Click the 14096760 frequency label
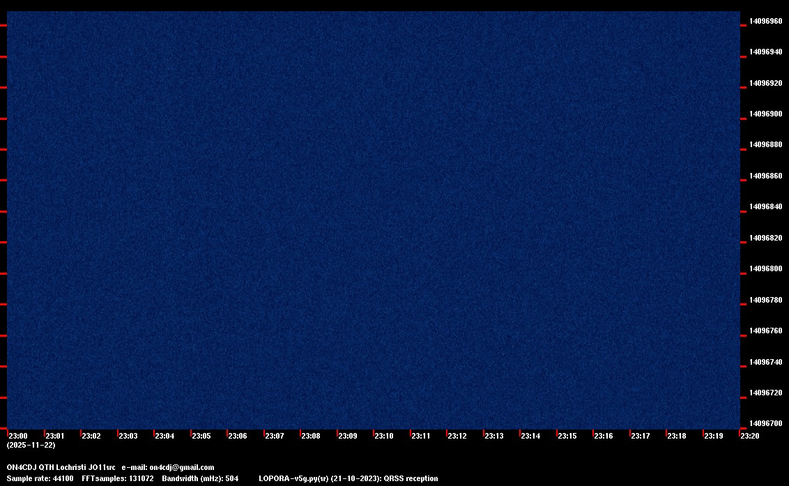Image resolution: width=789 pixels, height=486 pixels. click(x=766, y=331)
